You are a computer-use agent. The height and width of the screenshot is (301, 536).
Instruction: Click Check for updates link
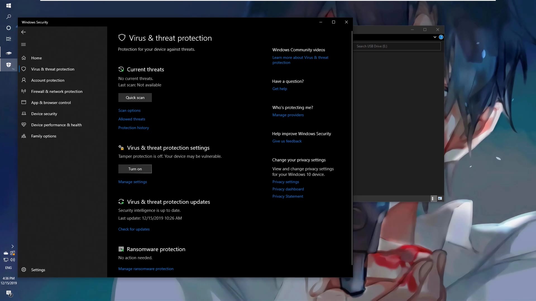134,229
